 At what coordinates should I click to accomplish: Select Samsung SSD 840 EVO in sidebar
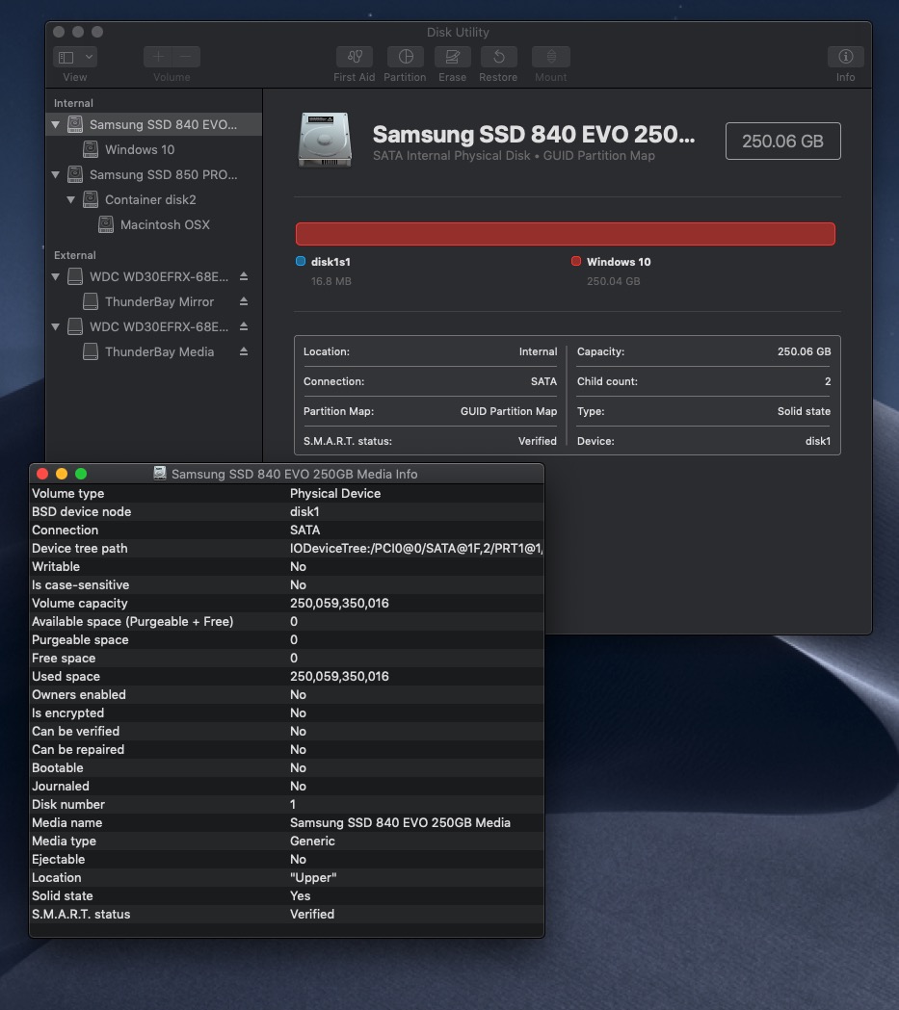[x=153, y=124]
